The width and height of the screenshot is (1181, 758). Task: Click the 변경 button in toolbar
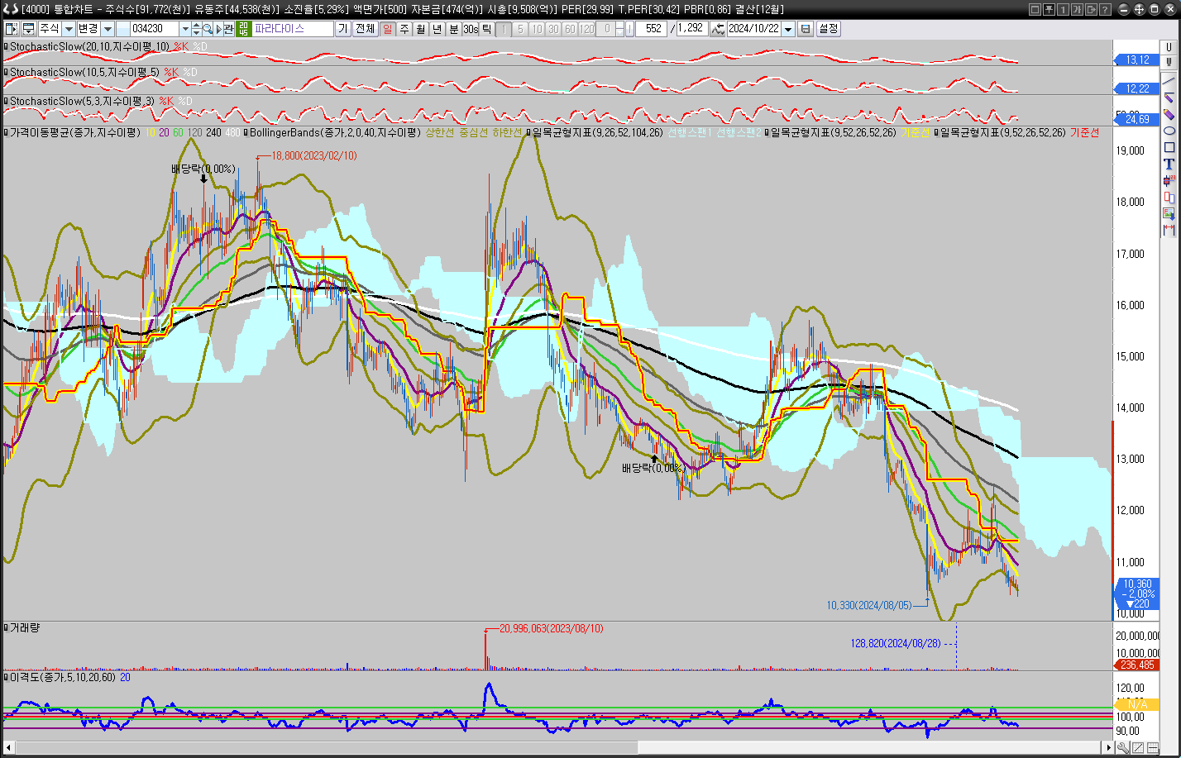(x=88, y=28)
